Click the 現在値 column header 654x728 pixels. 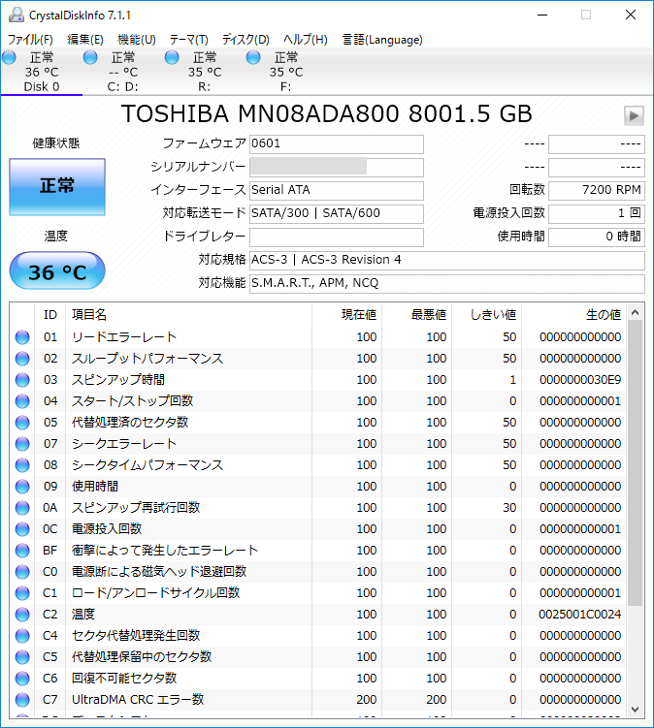(x=346, y=315)
